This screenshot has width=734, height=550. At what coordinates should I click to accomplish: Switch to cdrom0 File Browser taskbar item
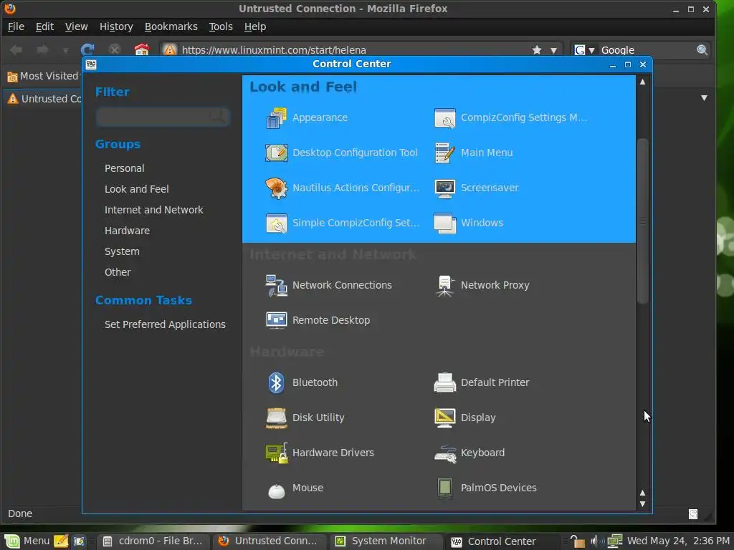153,541
